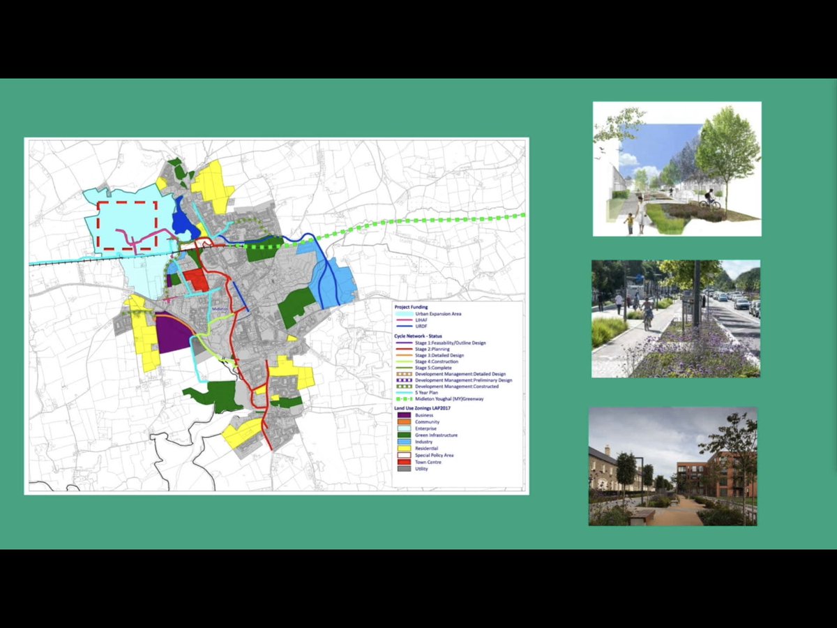Click 'Stage 1:Feasability/Outline Design' legend entry

(x=451, y=343)
